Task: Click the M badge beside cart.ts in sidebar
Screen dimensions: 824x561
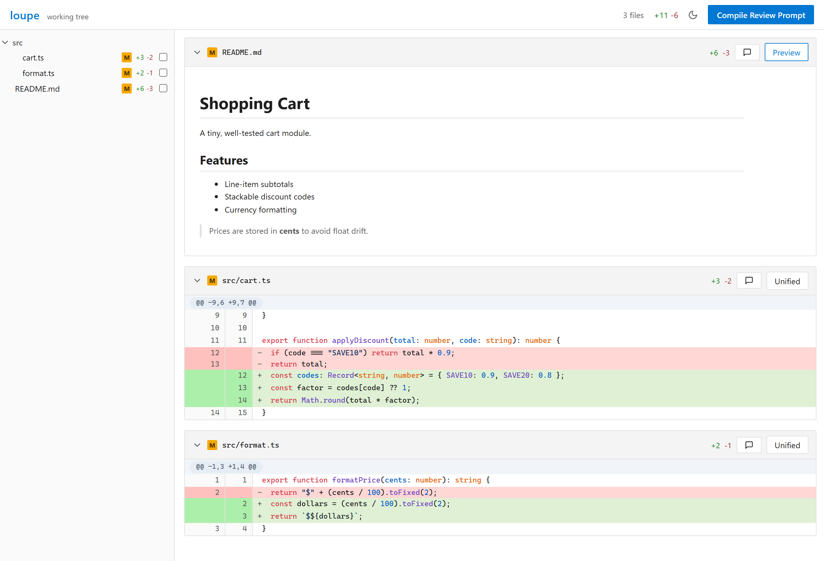Action: tap(127, 57)
